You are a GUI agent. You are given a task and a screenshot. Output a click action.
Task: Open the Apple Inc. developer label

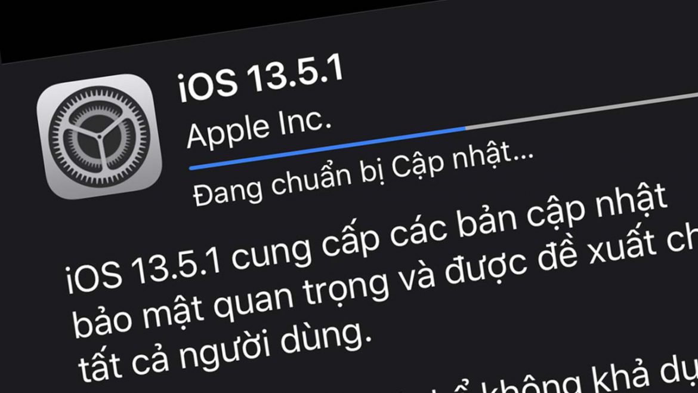pyautogui.click(x=259, y=128)
